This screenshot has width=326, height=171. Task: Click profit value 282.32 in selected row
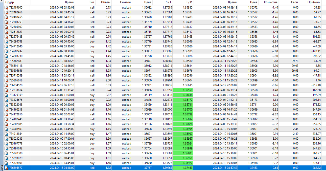316,168
